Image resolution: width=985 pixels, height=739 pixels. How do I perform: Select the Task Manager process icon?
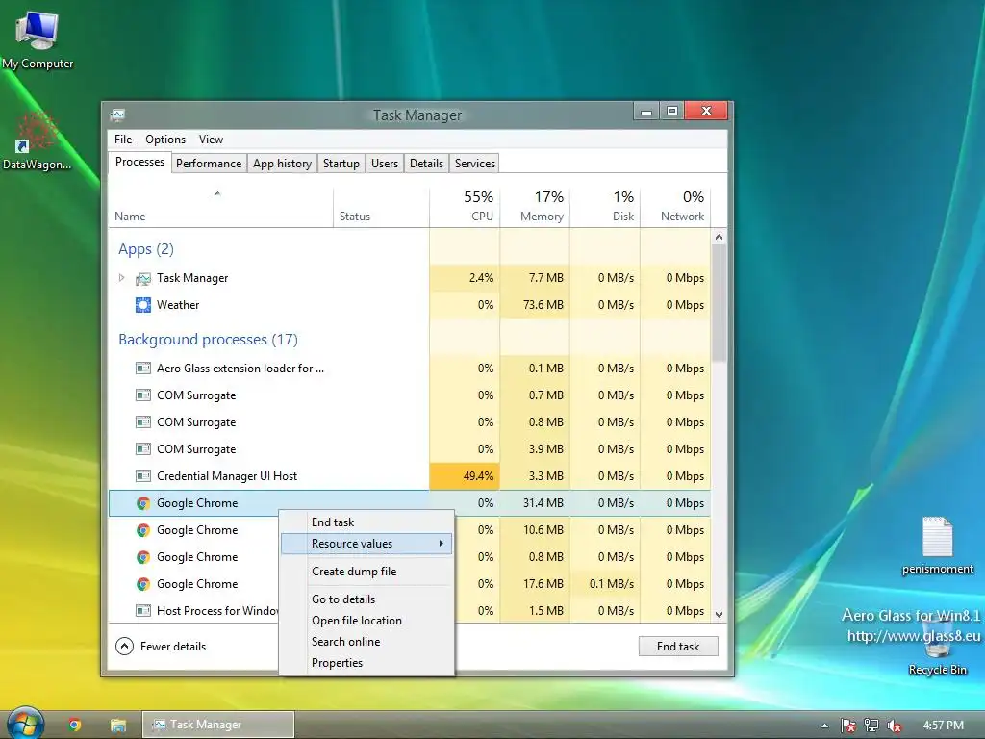click(143, 278)
